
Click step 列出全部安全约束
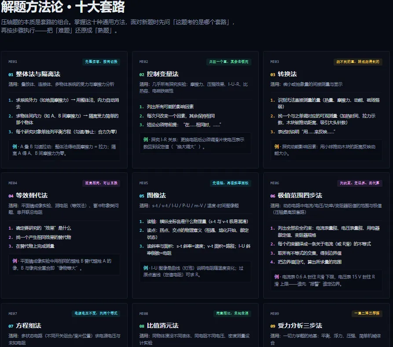[325, 231]
